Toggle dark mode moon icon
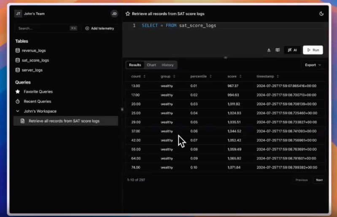This screenshot has width=337, height=217. tap(321, 14)
